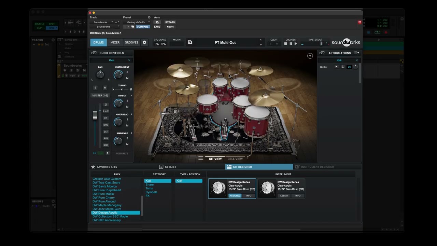
Task: Solo the Direct channel
Action: click(x=127, y=101)
